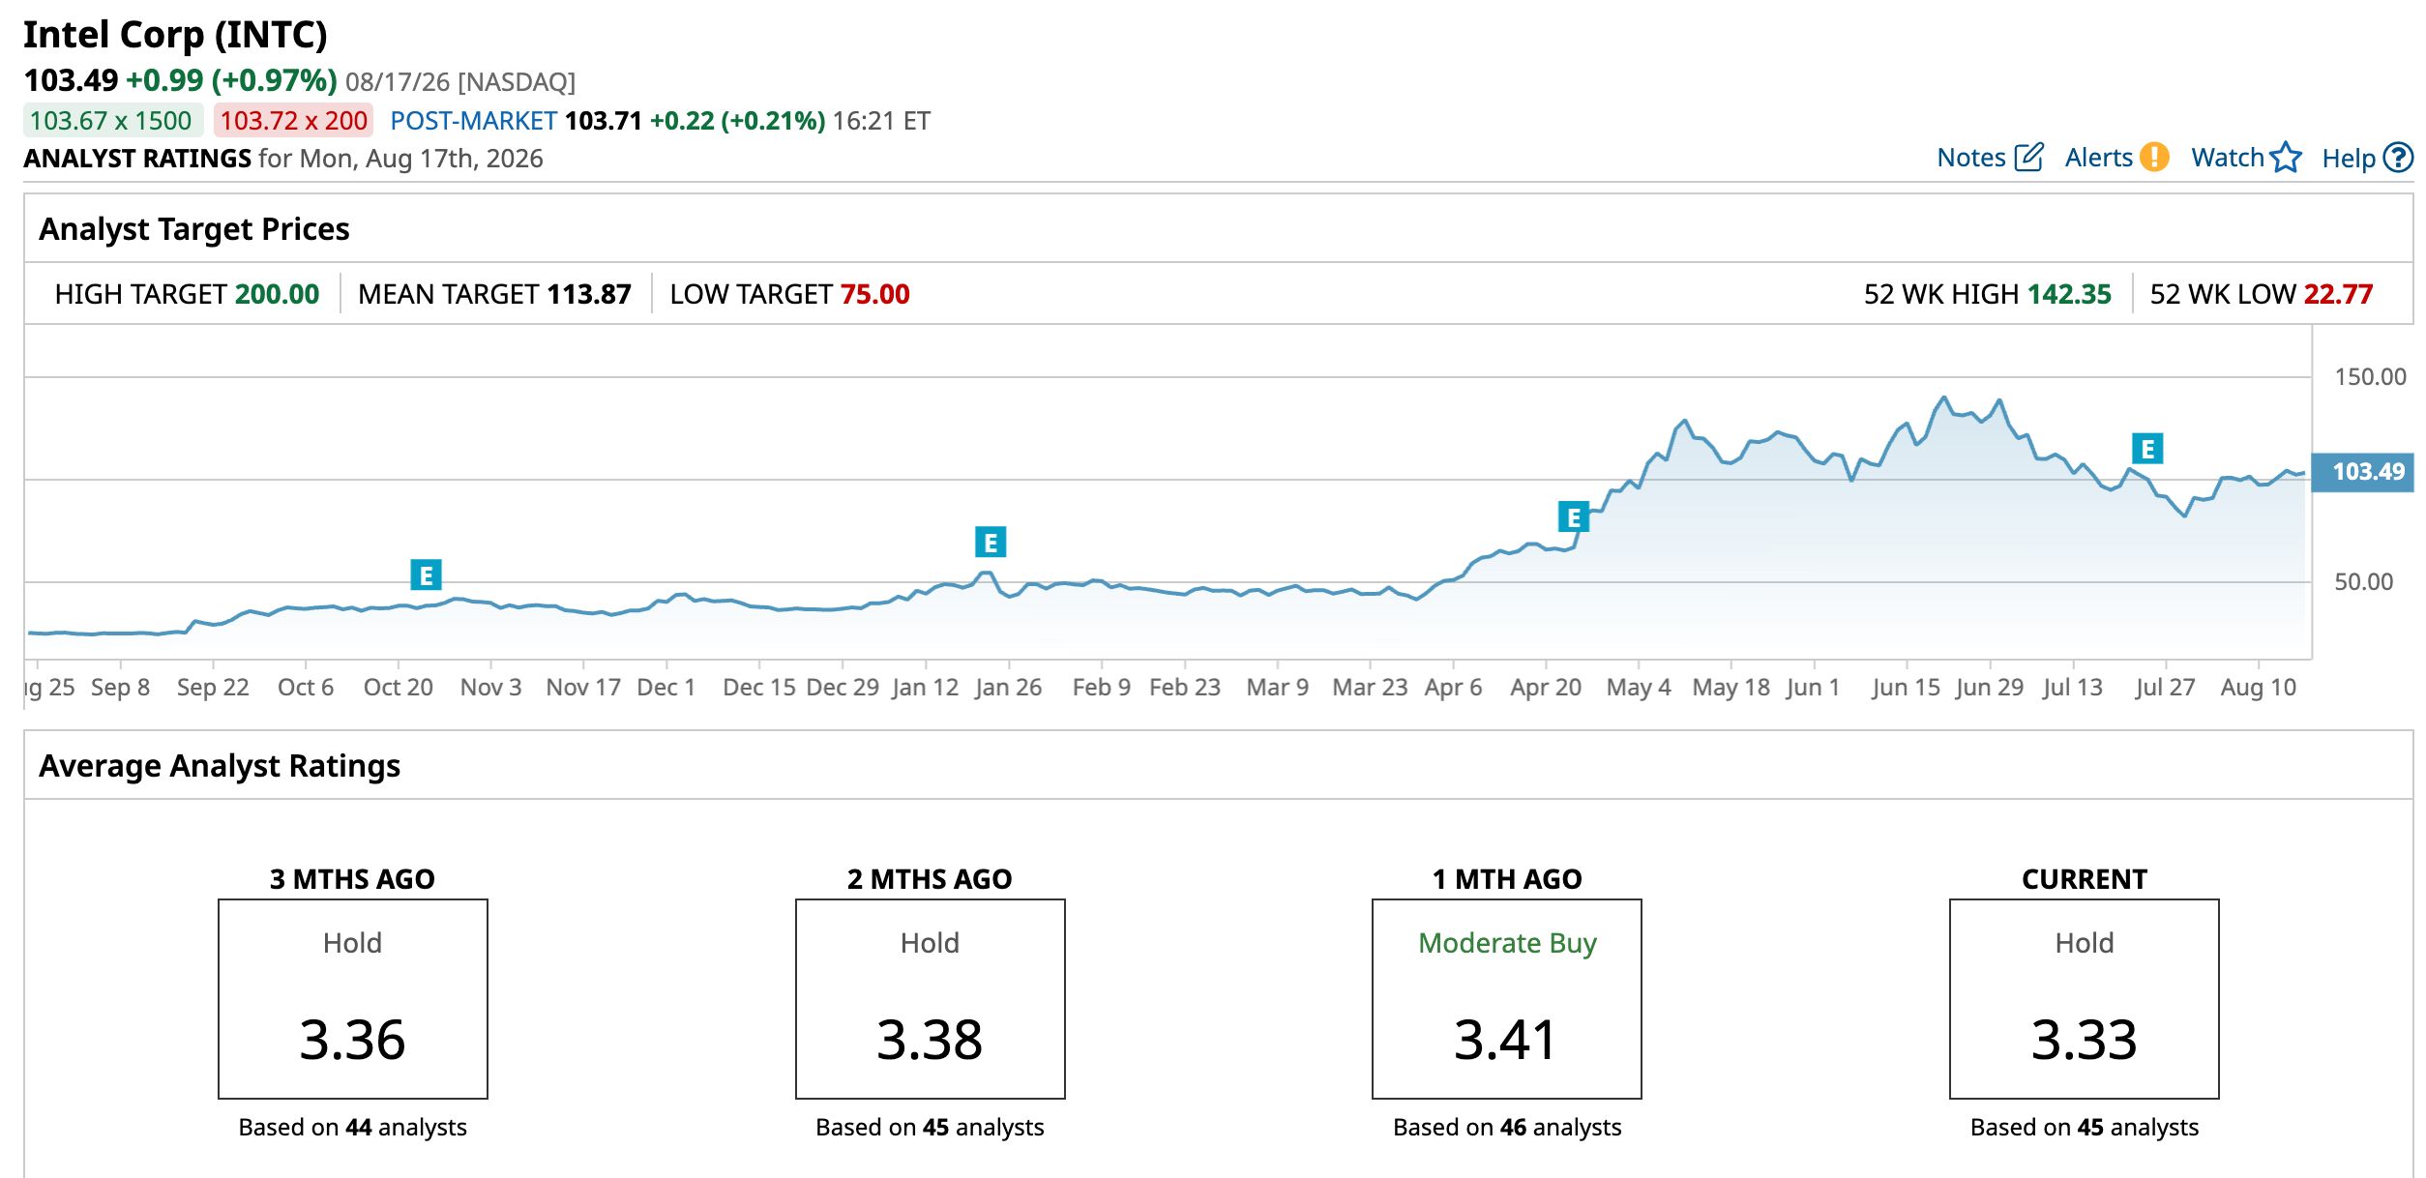Click the low target value 75.00
The width and height of the screenshot is (2426, 1178).
875,294
